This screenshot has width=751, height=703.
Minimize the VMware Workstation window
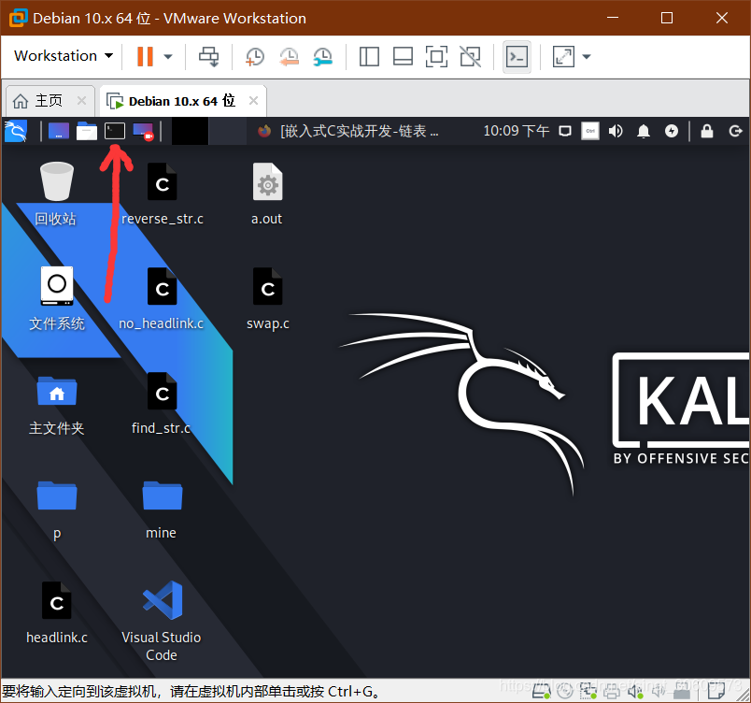(613, 18)
